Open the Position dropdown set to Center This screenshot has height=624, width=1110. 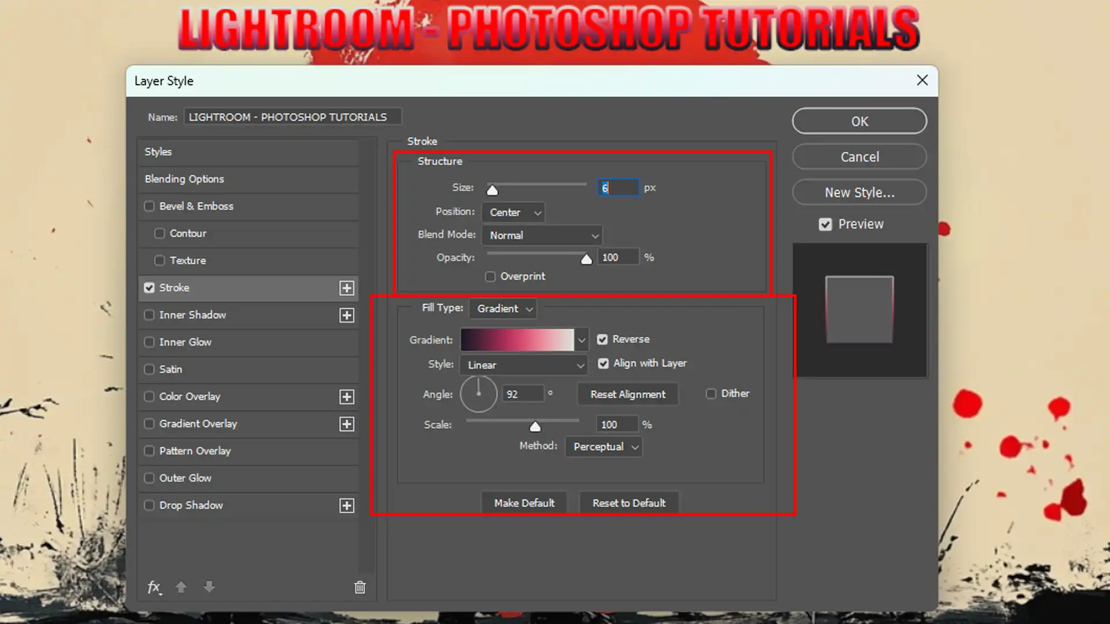[x=515, y=213]
